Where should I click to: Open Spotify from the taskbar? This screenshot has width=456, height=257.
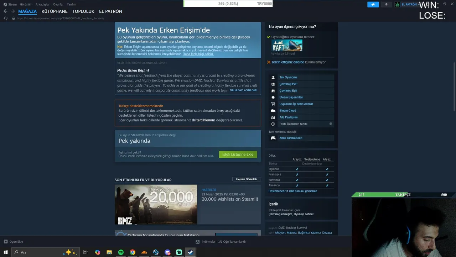pos(121,252)
